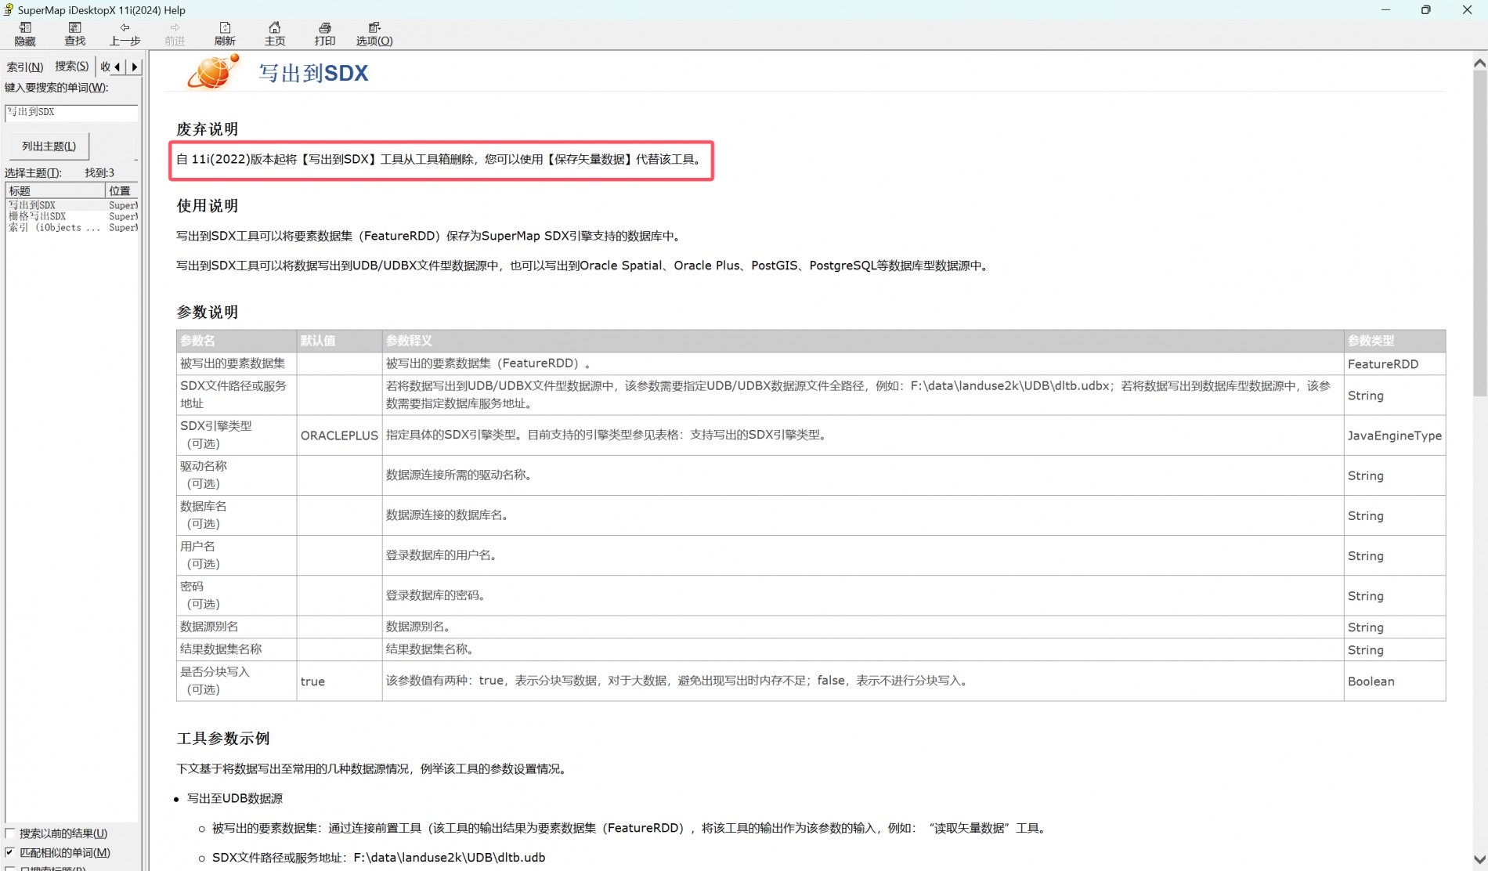Print topic with 打印 icon

click(x=325, y=34)
